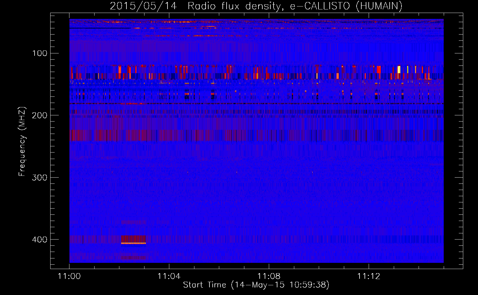
Task: Click the 11:00 time tick label
Action: point(69,276)
